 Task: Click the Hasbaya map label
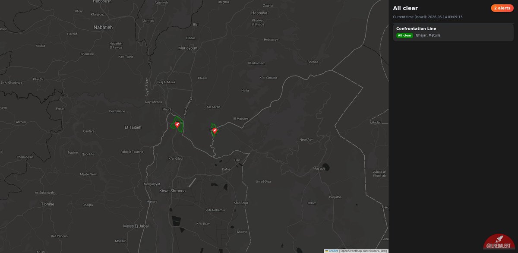click(x=259, y=13)
